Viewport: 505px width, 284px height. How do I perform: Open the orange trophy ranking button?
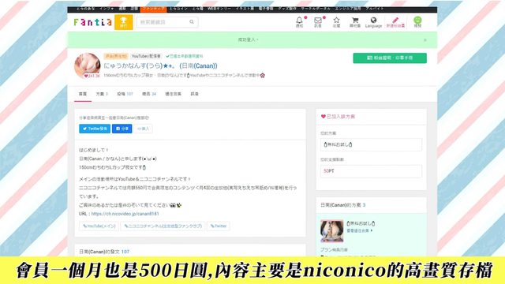click(123, 22)
